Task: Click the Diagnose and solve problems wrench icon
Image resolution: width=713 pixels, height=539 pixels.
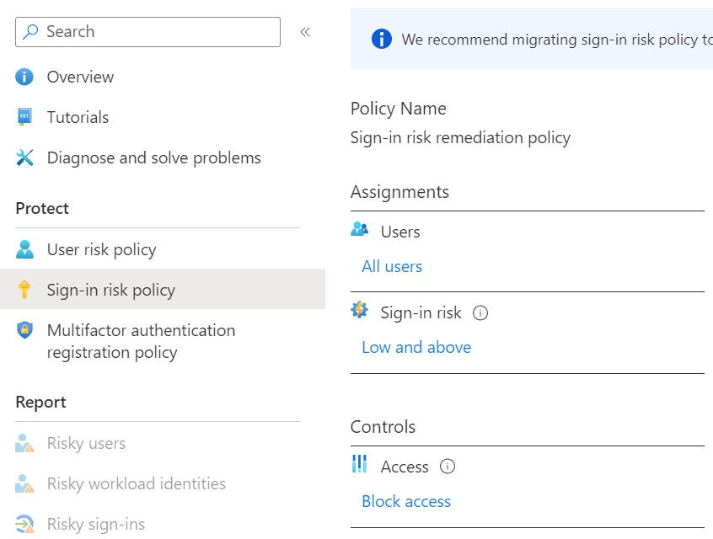Action: [24, 157]
